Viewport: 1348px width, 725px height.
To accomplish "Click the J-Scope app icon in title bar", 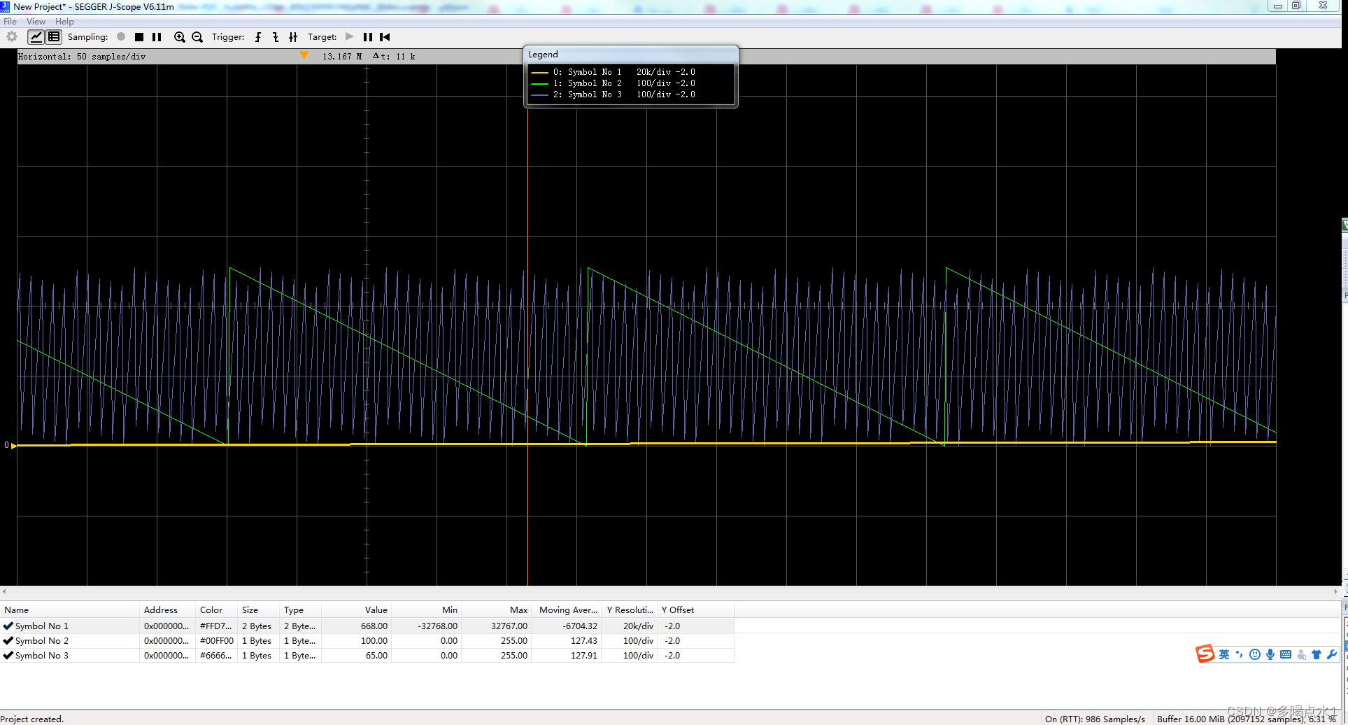I will point(5,6).
